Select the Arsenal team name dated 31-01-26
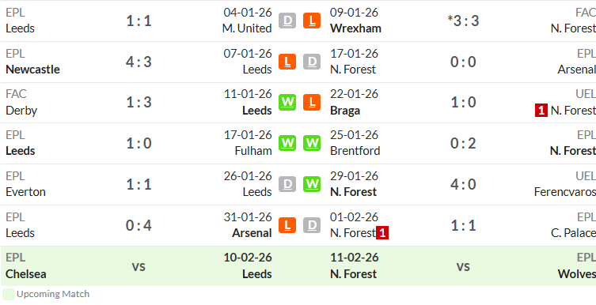This screenshot has width=596, height=305. pos(252,233)
